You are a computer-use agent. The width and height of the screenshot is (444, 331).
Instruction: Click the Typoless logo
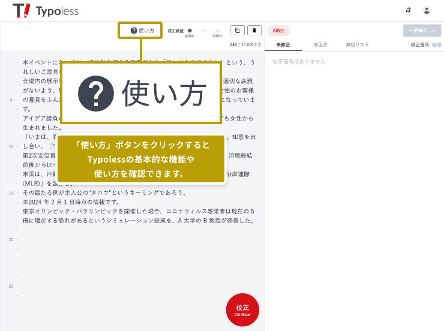pos(46,11)
